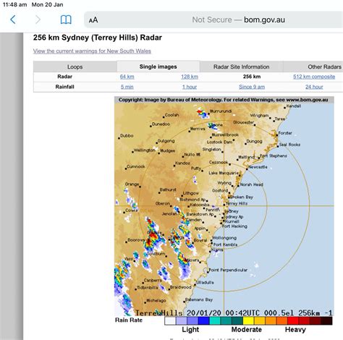Click Wollongong on the radar map

click(224, 238)
